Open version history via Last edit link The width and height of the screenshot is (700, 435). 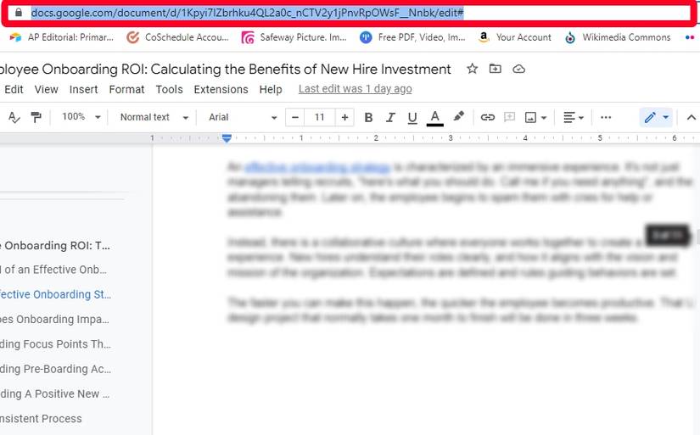(x=356, y=89)
